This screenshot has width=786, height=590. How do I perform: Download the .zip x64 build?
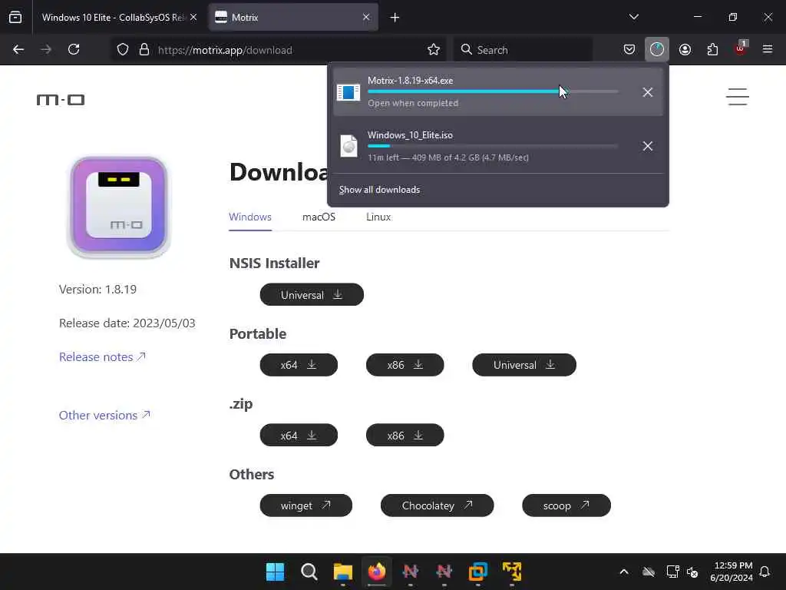point(299,435)
